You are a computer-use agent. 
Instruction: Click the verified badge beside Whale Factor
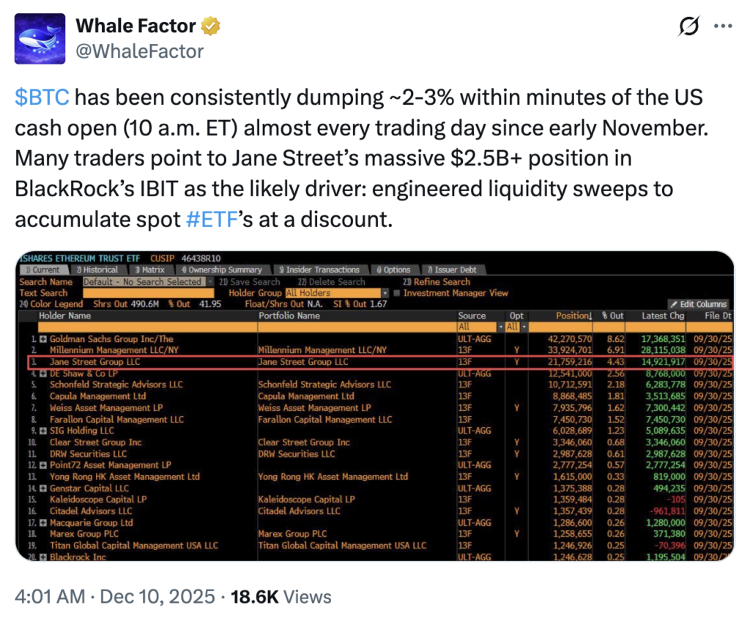click(x=211, y=27)
